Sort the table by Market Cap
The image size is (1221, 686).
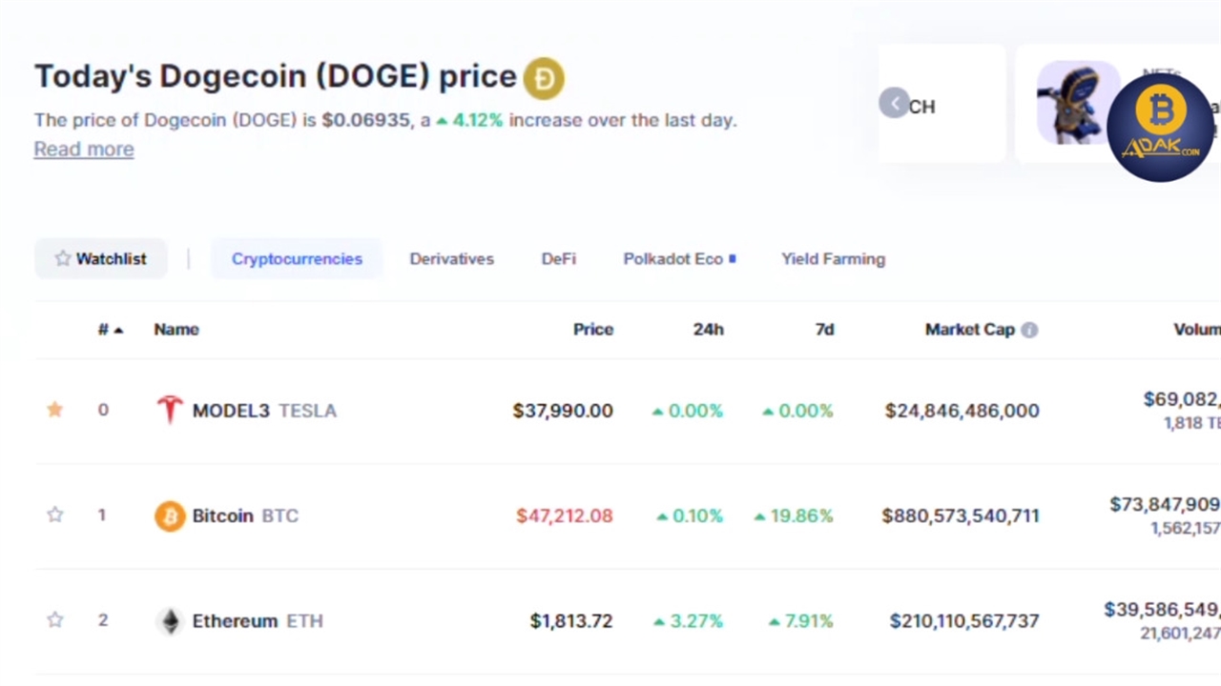click(x=969, y=330)
